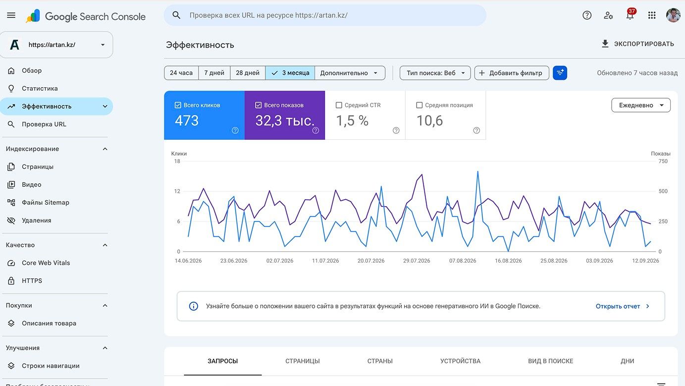
Task: Open the property selector https://artan.kz/
Action: pos(56,45)
